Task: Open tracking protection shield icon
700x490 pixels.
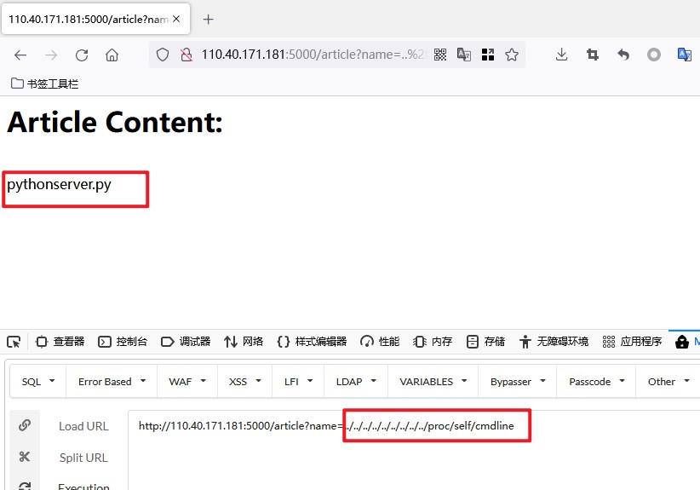Action: click(x=163, y=55)
